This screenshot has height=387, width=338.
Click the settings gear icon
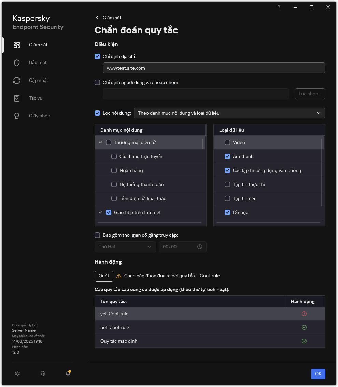point(17,373)
